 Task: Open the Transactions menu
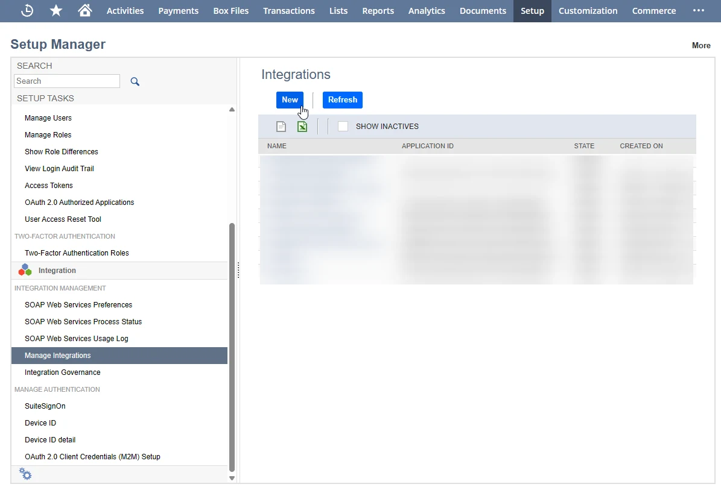click(289, 11)
